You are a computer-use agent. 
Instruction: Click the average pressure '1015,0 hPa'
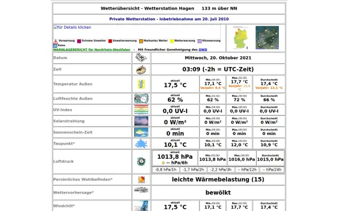pos(270,160)
